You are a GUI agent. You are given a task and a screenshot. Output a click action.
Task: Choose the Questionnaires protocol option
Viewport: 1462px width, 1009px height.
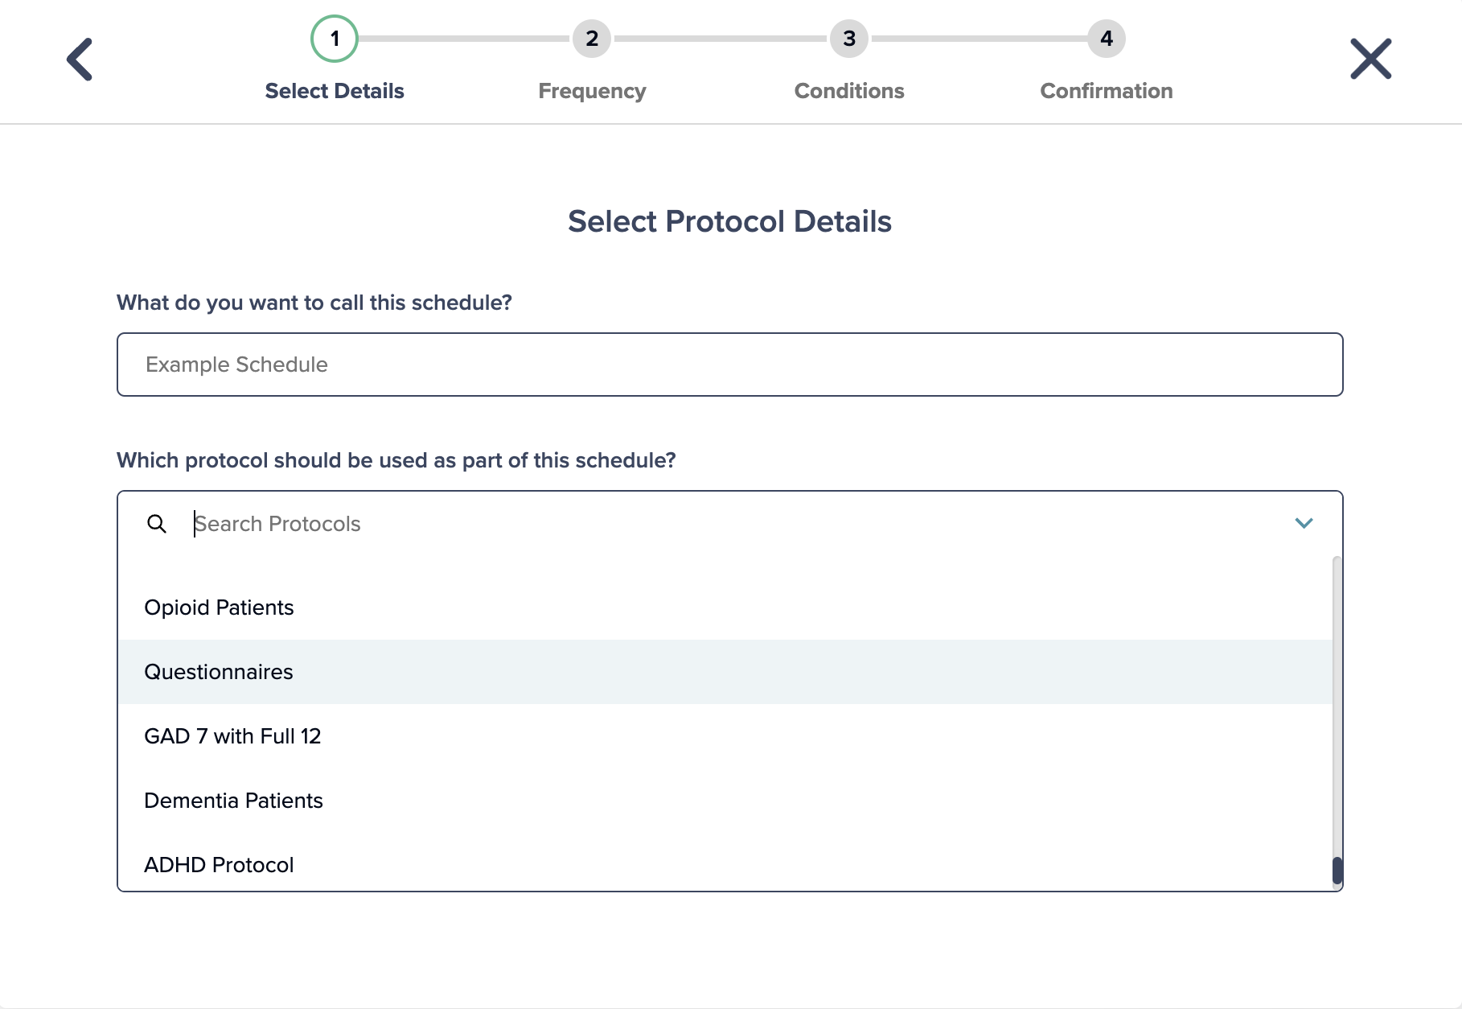[725, 672]
